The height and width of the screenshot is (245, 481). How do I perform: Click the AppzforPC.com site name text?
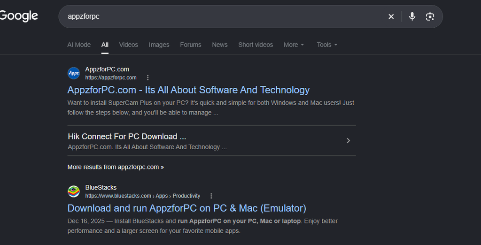(x=107, y=69)
